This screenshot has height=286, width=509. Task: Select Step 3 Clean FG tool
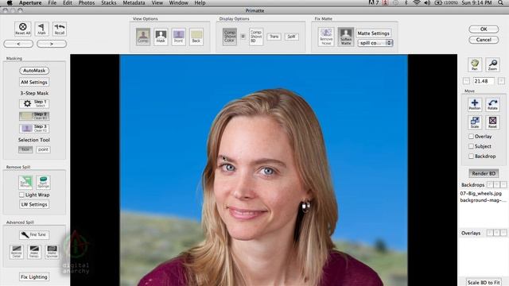34,128
